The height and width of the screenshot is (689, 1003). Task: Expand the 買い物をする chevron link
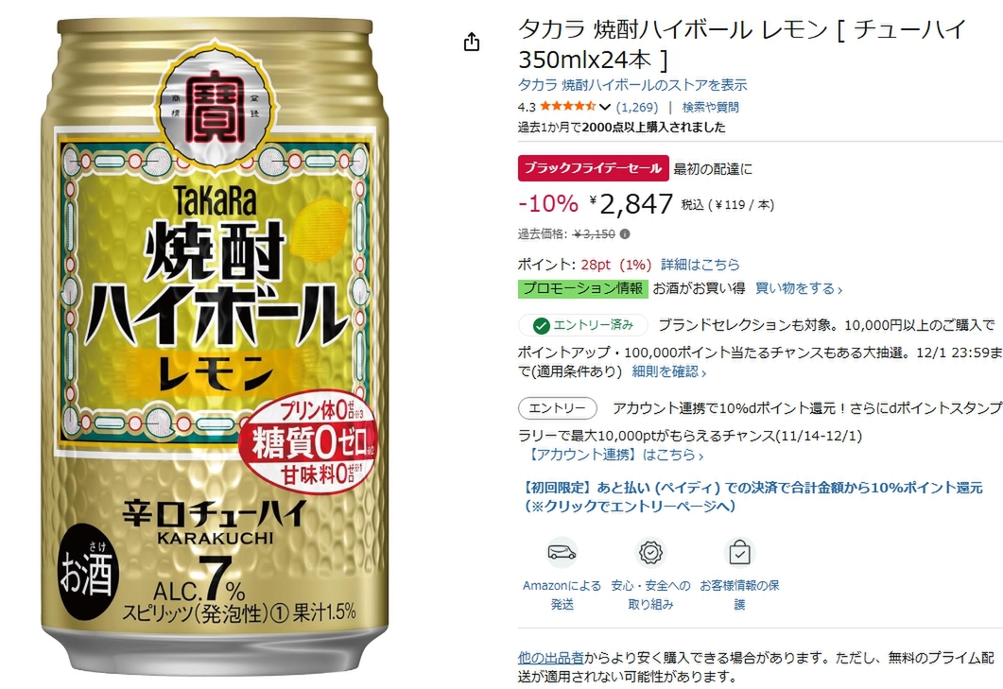[x=798, y=288]
